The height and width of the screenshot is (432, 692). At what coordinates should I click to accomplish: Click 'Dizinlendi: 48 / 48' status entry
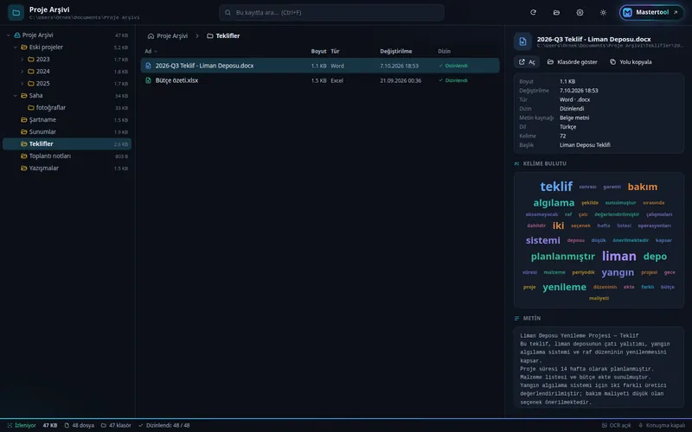163,425
